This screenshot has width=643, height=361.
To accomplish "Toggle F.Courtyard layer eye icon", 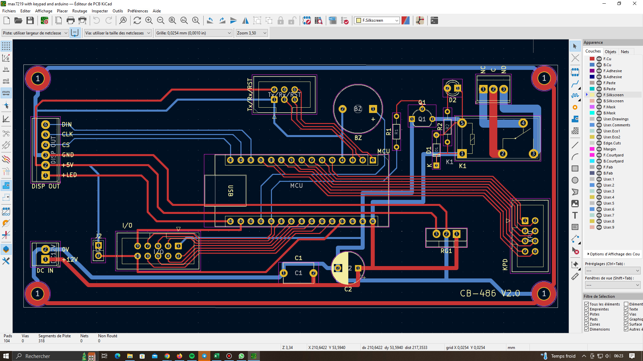I will tap(599, 155).
